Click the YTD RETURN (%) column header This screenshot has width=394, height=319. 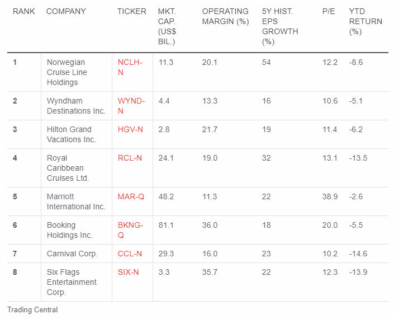365,21
